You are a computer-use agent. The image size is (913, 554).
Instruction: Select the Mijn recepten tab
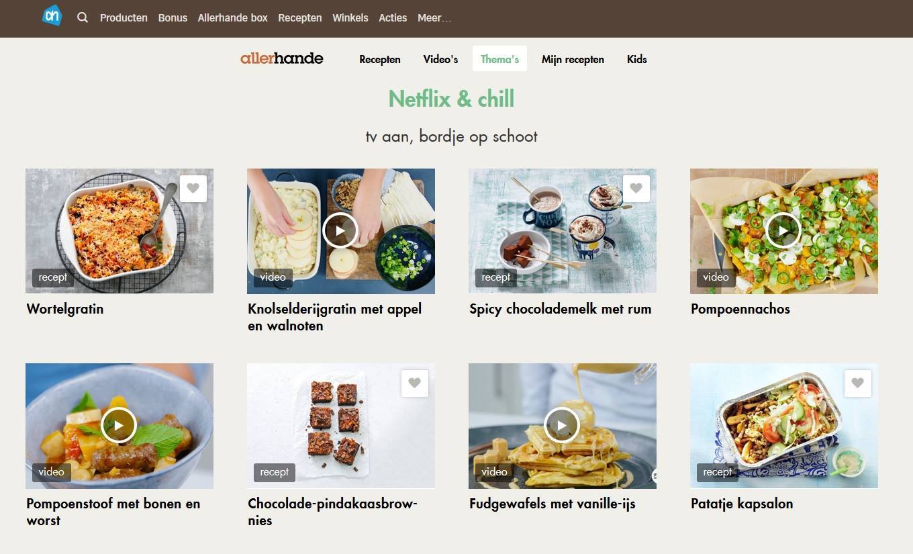pos(573,59)
